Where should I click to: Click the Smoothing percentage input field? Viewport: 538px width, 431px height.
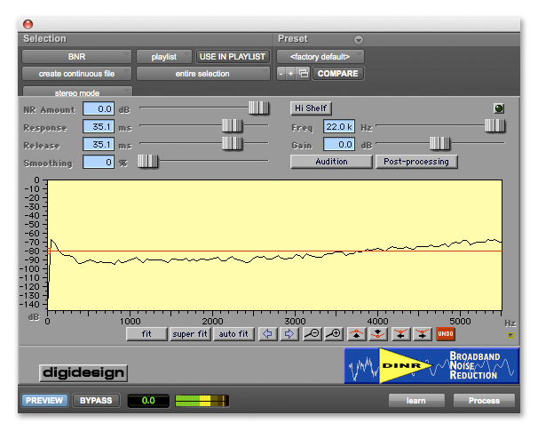[99, 162]
